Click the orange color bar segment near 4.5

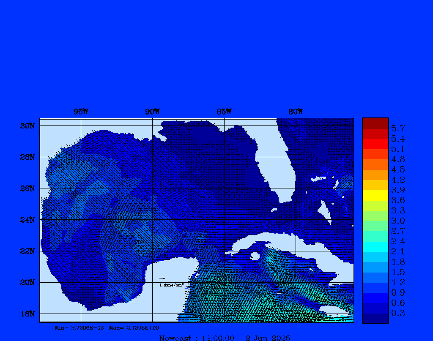pyautogui.click(x=375, y=164)
